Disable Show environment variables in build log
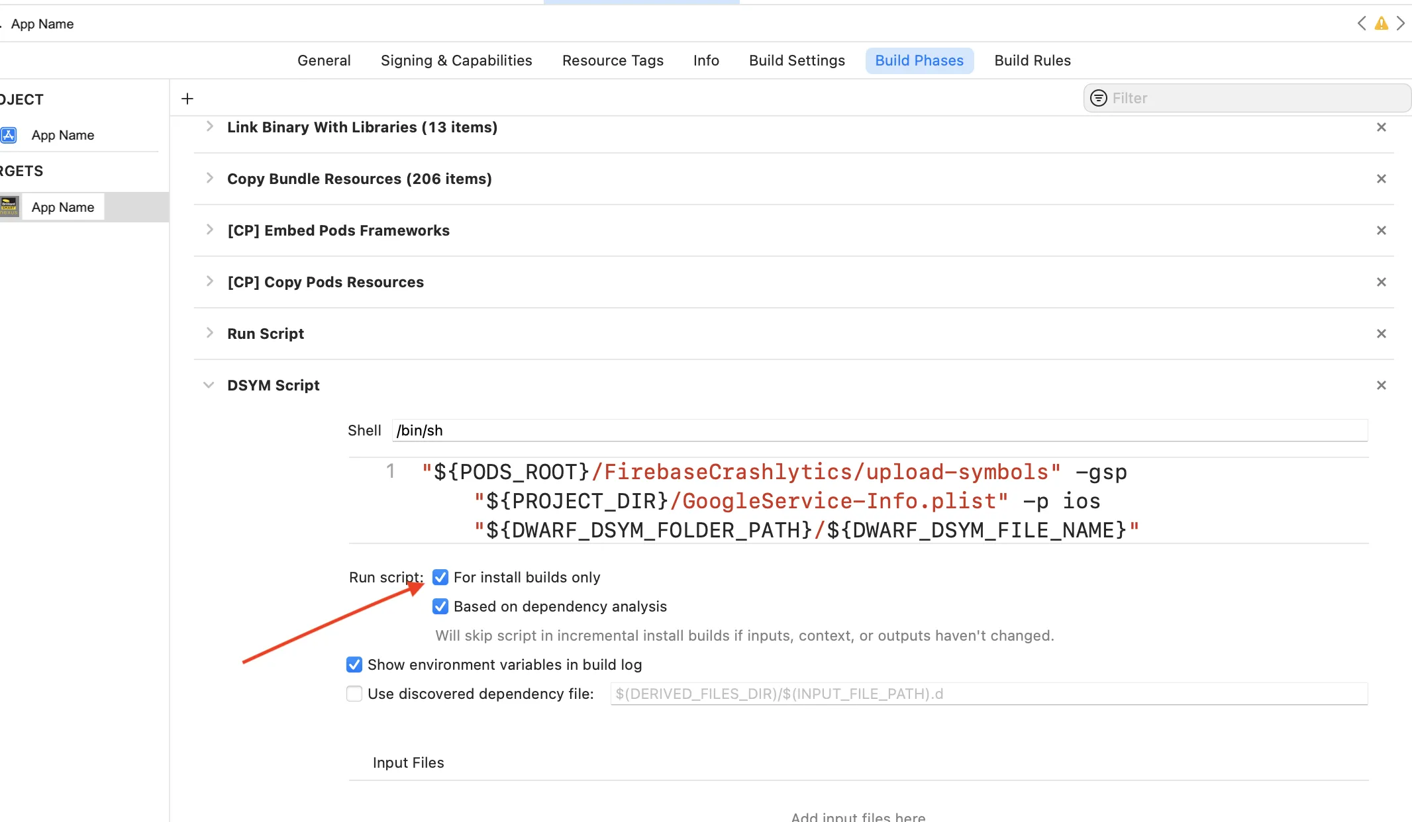Image resolution: width=1412 pixels, height=822 pixels. click(354, 664)
